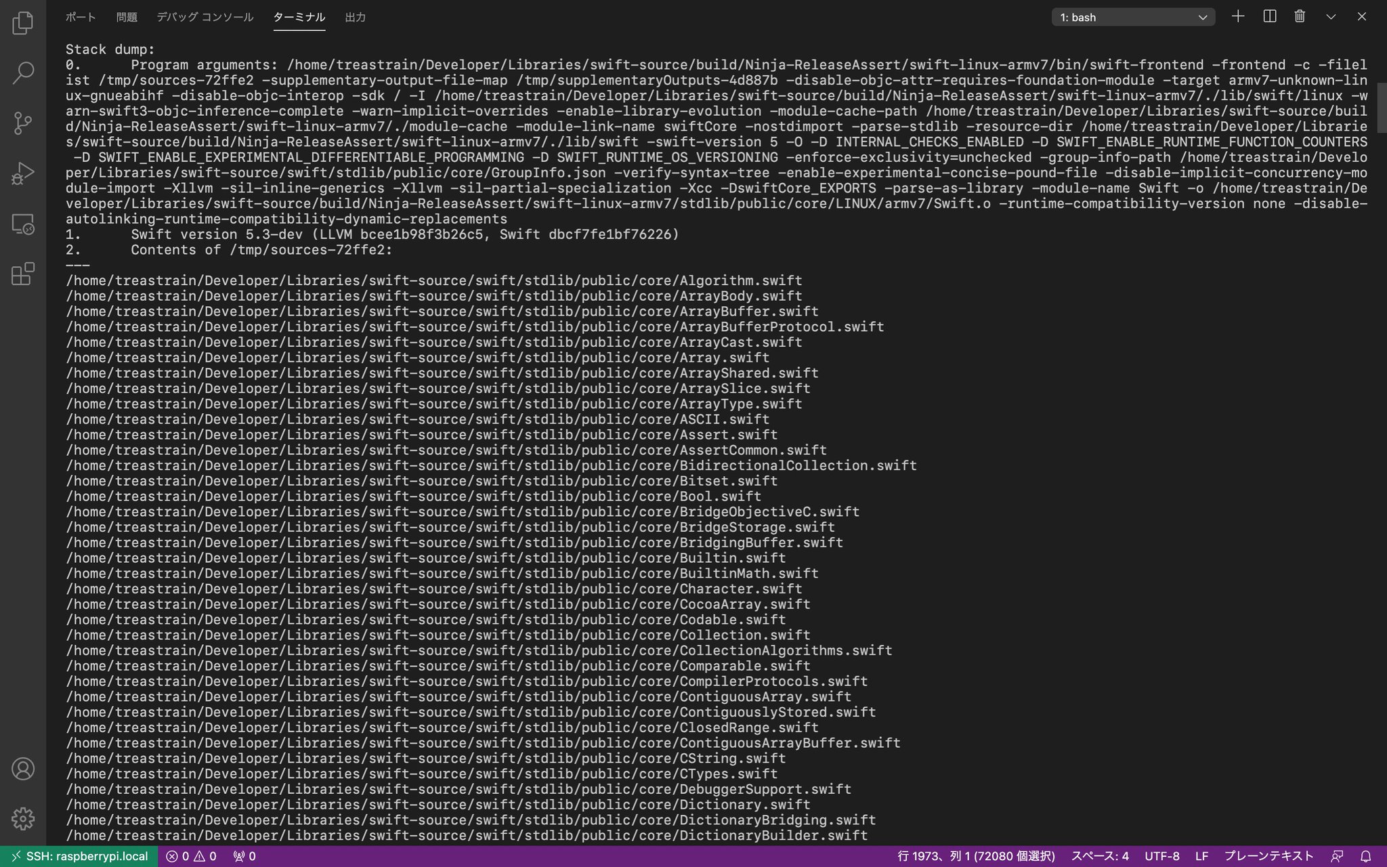Open the Source Control view
The height and width of the screenshot is (867, 1387).
(x=22, y=123)
